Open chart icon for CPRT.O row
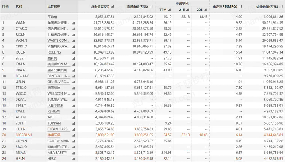Screen dimensions: 285x162 pyautogui.click(x=73, y=47)
